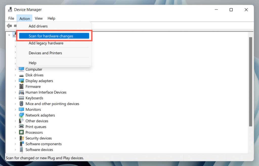259x166 pixels.
Task: Select Mice and other pointing devices label
Action: click(52, 104)
